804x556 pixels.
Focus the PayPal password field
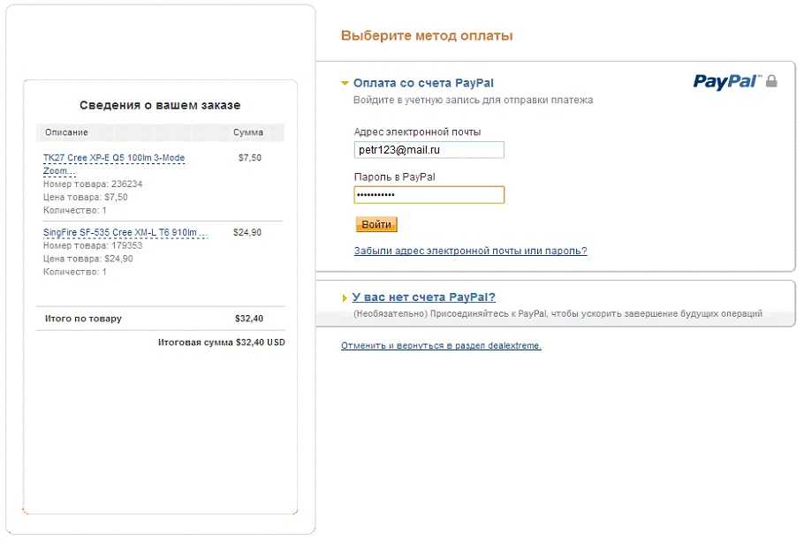coord(429,195)
